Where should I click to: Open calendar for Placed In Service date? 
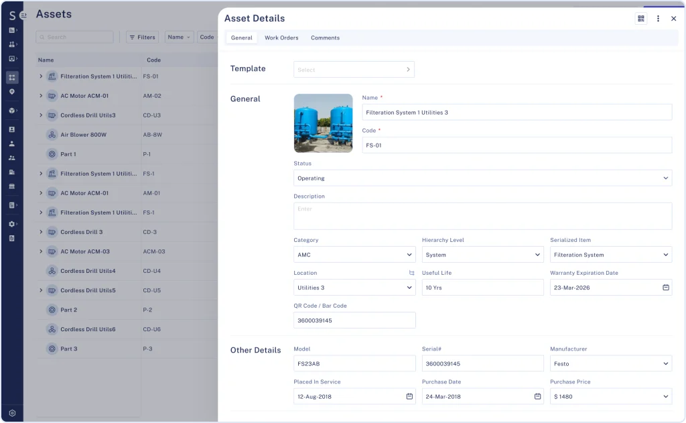coord(409,397)
